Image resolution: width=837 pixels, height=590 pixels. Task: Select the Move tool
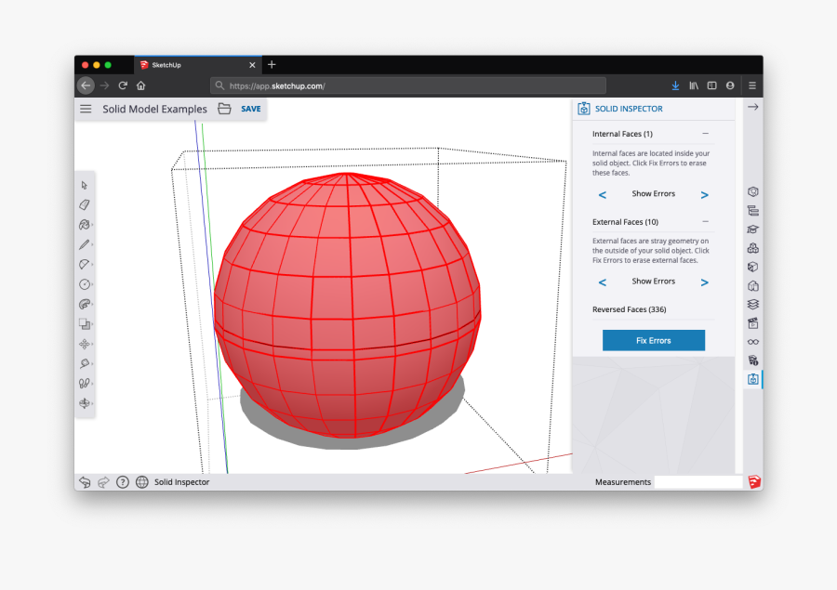pyautogui.click(x=84, y=344)
